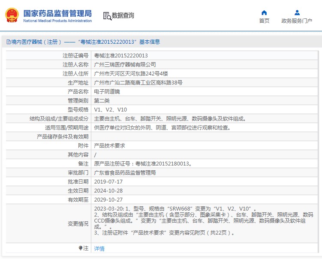Viewport: 322px width, 259px height.
Task: Click the 注册证编号 row label
Action: pos(75,56)
